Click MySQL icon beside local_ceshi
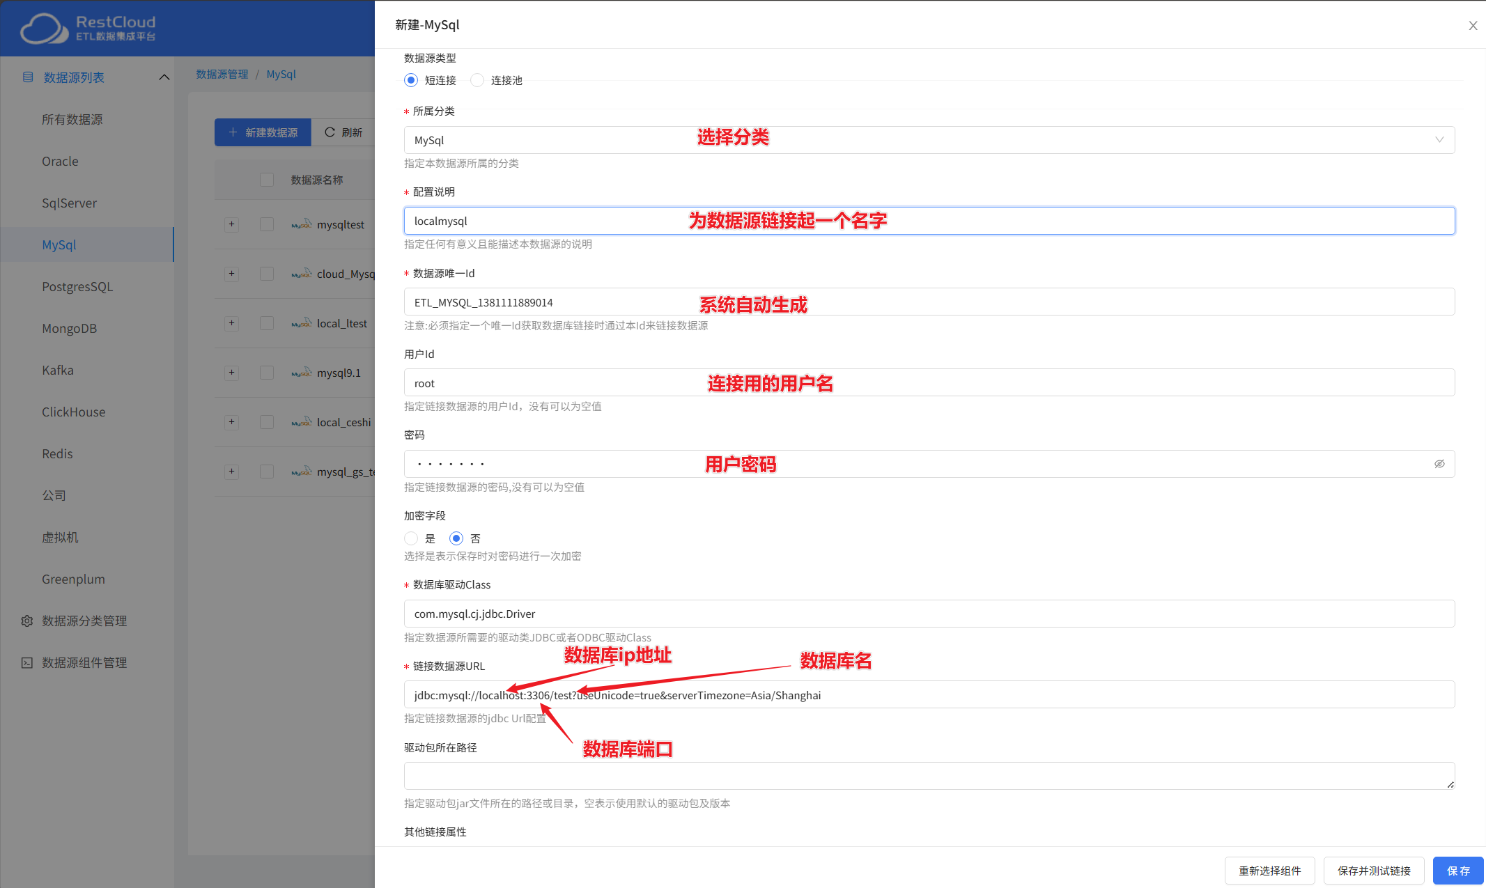This screenshot has height=888, width=1486. pyautogui.click(x=302, y=422)
